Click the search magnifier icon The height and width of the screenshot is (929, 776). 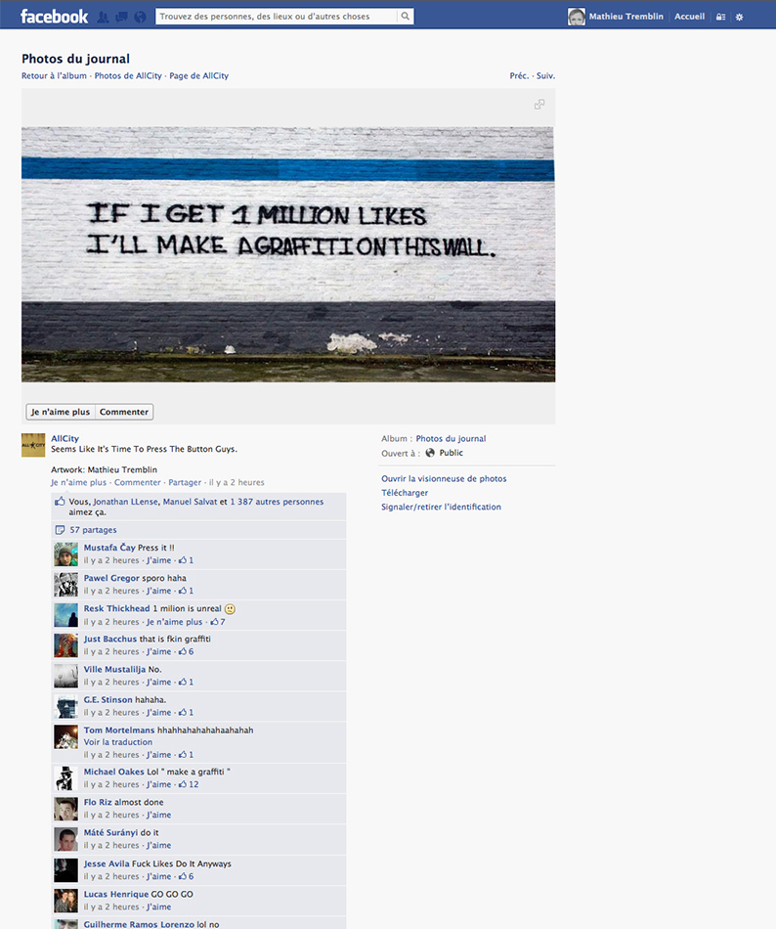coord(405,17)
